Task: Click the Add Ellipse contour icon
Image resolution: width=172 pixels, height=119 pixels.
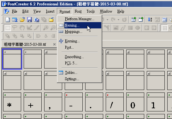Action: (x=138, y=28)
